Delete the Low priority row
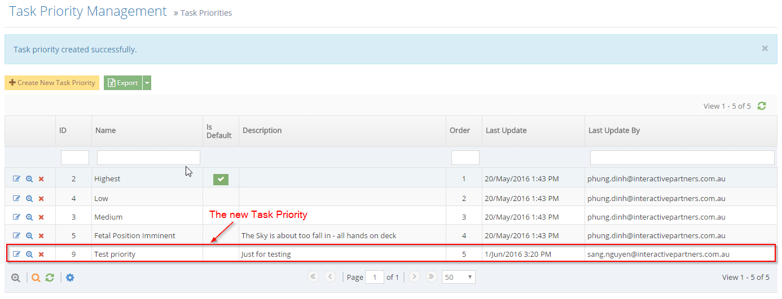 41,199
